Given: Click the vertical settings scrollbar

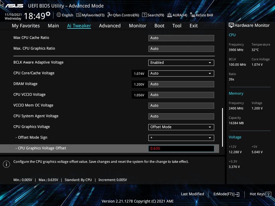Looking at the screenshot, I should [x=222, y=127].
